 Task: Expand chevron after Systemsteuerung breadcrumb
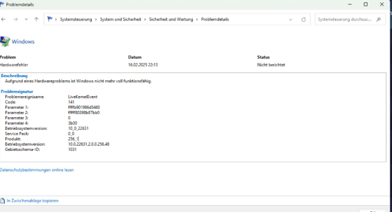click(x=96, y=19)
